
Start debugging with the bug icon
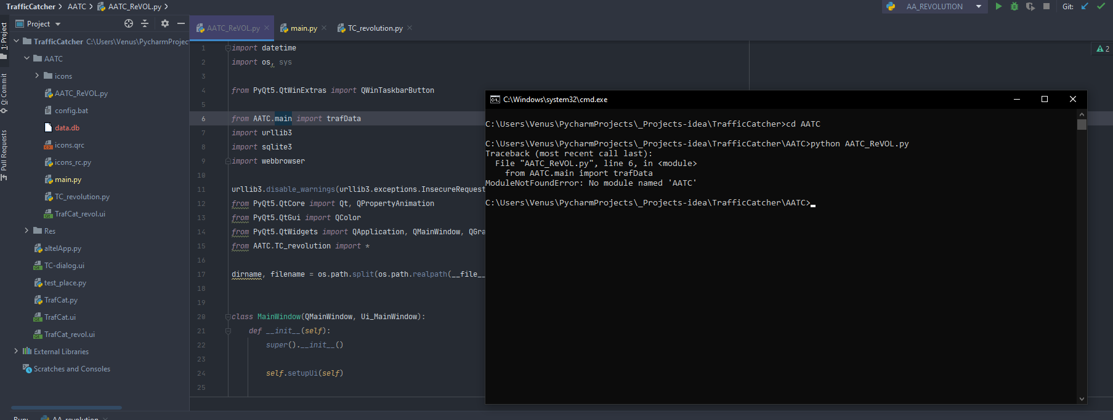point(1014,6)
